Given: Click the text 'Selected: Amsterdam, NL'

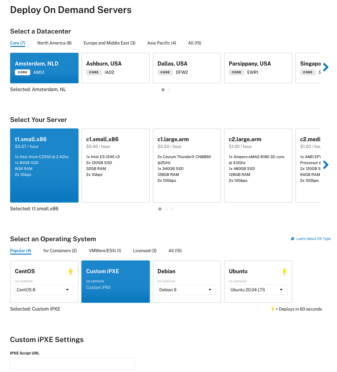Looking at the screenshot, I should point(38,90).
